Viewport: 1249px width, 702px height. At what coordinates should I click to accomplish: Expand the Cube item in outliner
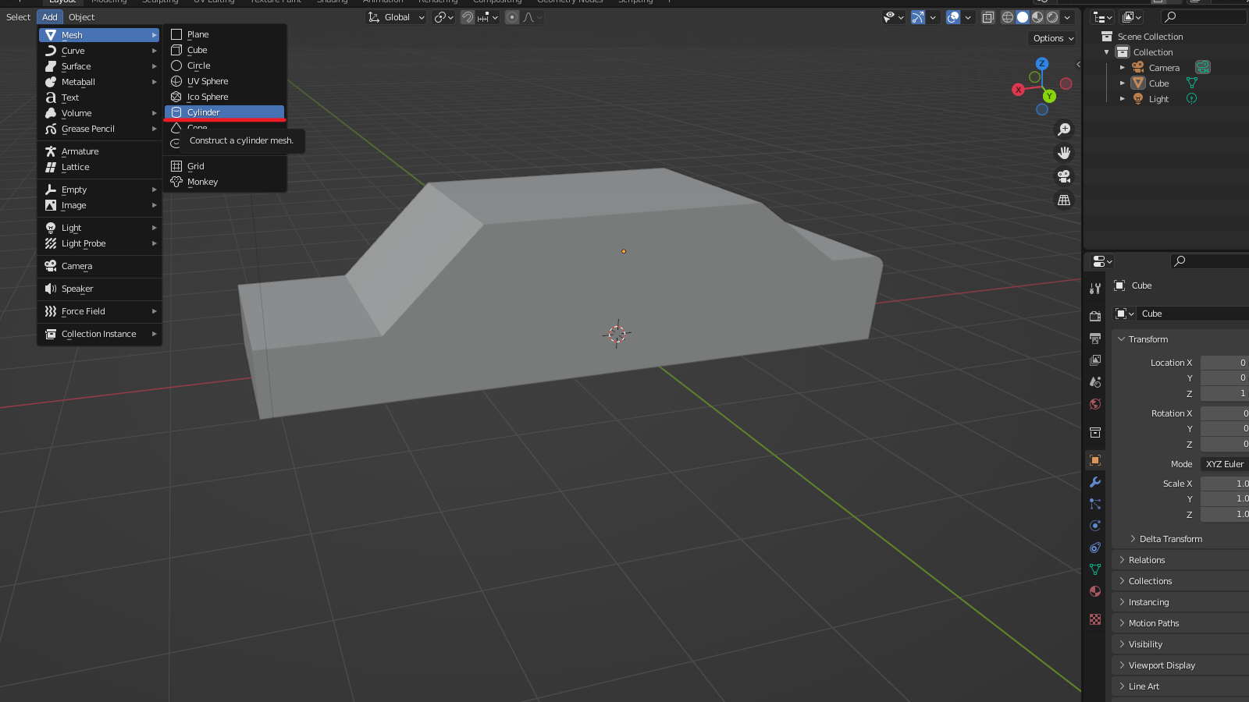pos(1123,83)
